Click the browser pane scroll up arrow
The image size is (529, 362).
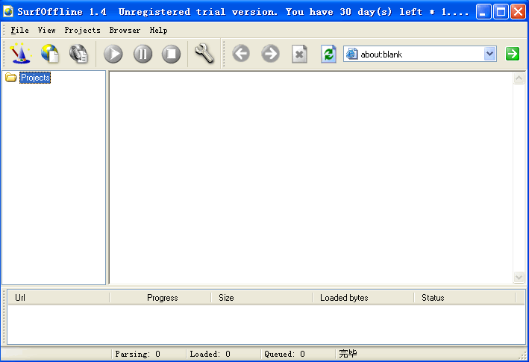click(x=519, y=78)
